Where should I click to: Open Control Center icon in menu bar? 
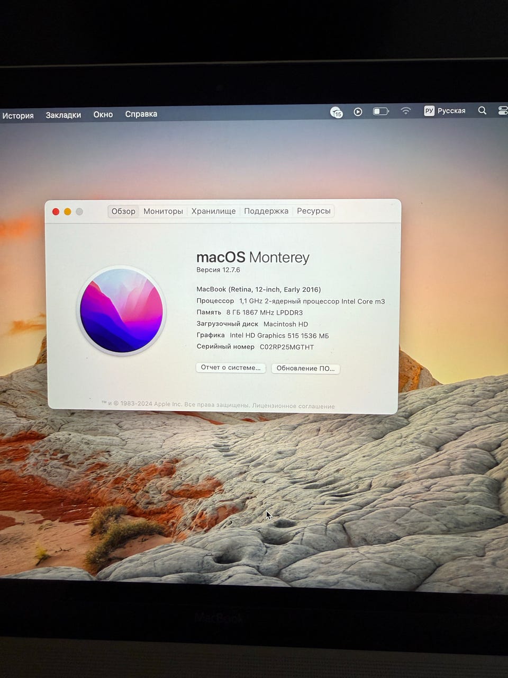pyautogui.click(x=503, y=110)
